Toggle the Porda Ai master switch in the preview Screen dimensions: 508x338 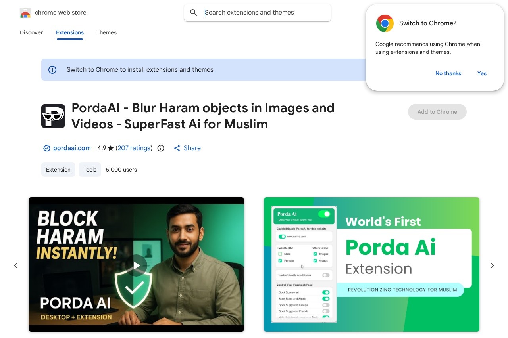[x=325, y=214]
